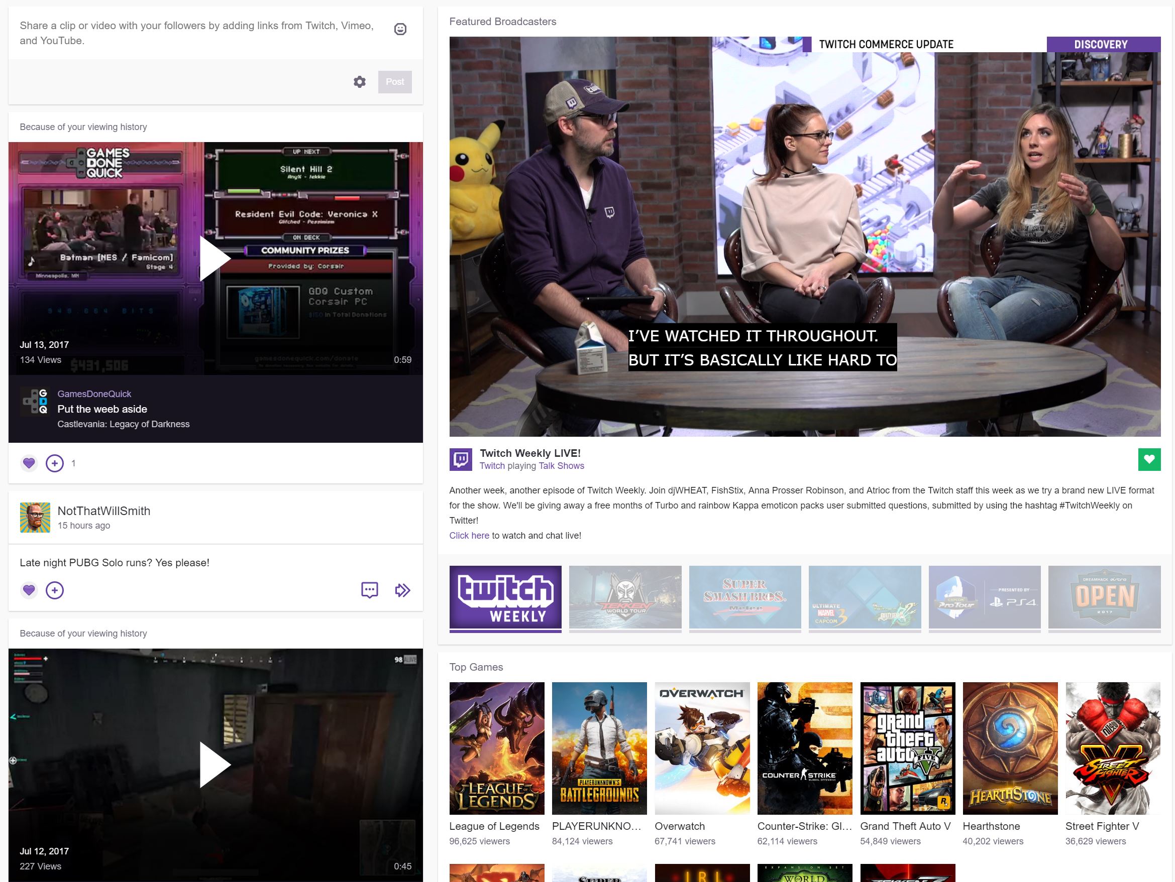Open post settings gear icon
Screen dimensions: 1175x882
(360, 82)
